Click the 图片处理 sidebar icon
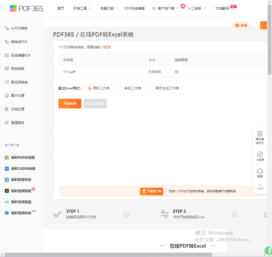Viewport: 272px width, 257px height. 7,95
